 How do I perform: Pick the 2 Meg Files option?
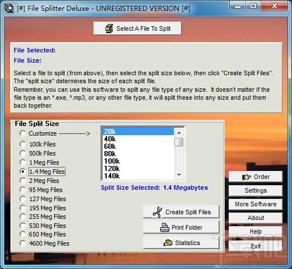tap(23, 181)
